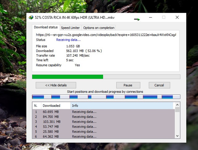Select connection row with 60.695 MB
Viewport: 198px width, 150px height.
[104, 111]
